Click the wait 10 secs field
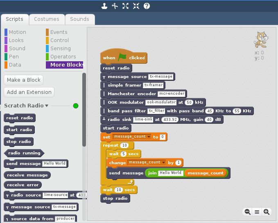 coord(119,190)
